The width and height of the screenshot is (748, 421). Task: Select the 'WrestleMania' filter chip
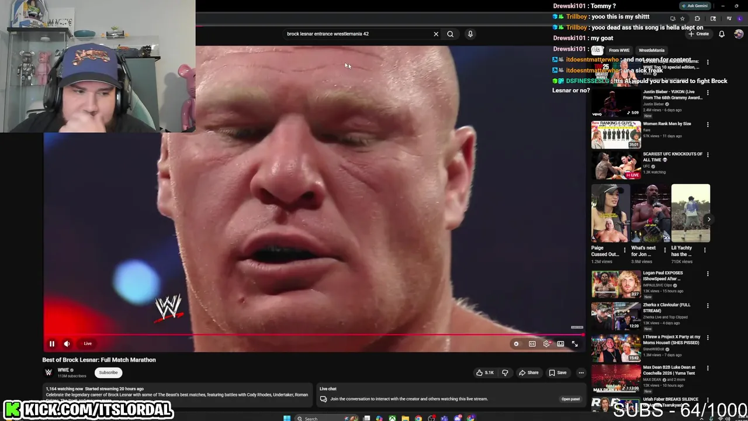click(651, 50)
